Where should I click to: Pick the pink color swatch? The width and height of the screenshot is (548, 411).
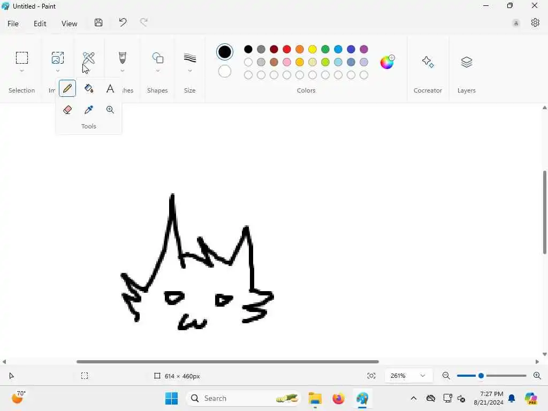coord(287,62)
